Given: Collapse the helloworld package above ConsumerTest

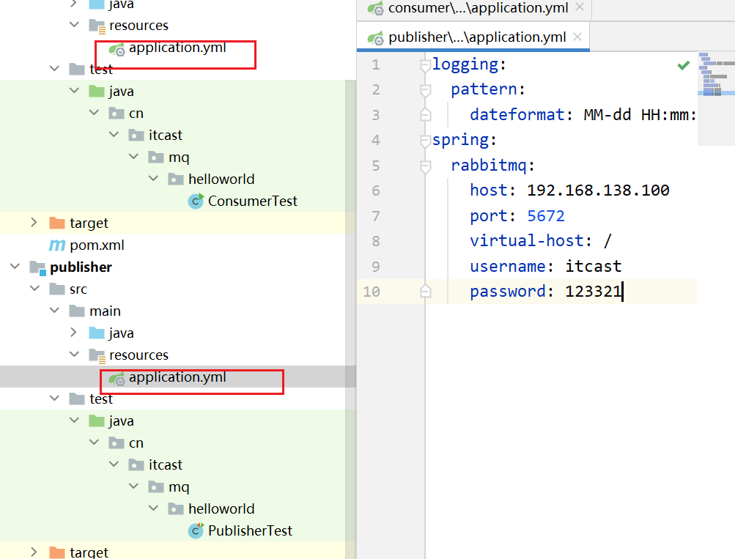Looking at the screenshot, I should coord(153,178).
